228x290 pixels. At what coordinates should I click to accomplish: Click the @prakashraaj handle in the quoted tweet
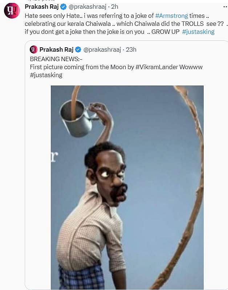[102, 49]
